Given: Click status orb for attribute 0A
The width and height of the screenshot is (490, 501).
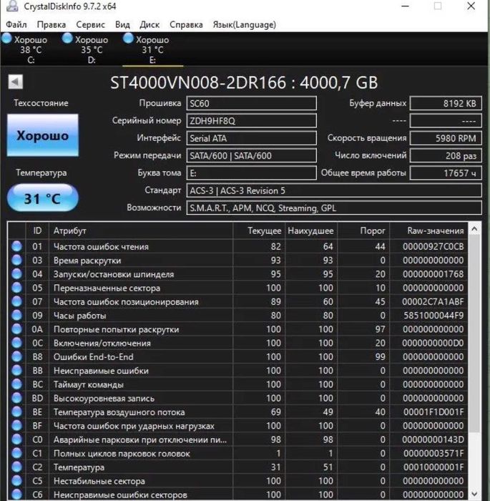Looking at the screenshot, I should coord(16,329).
